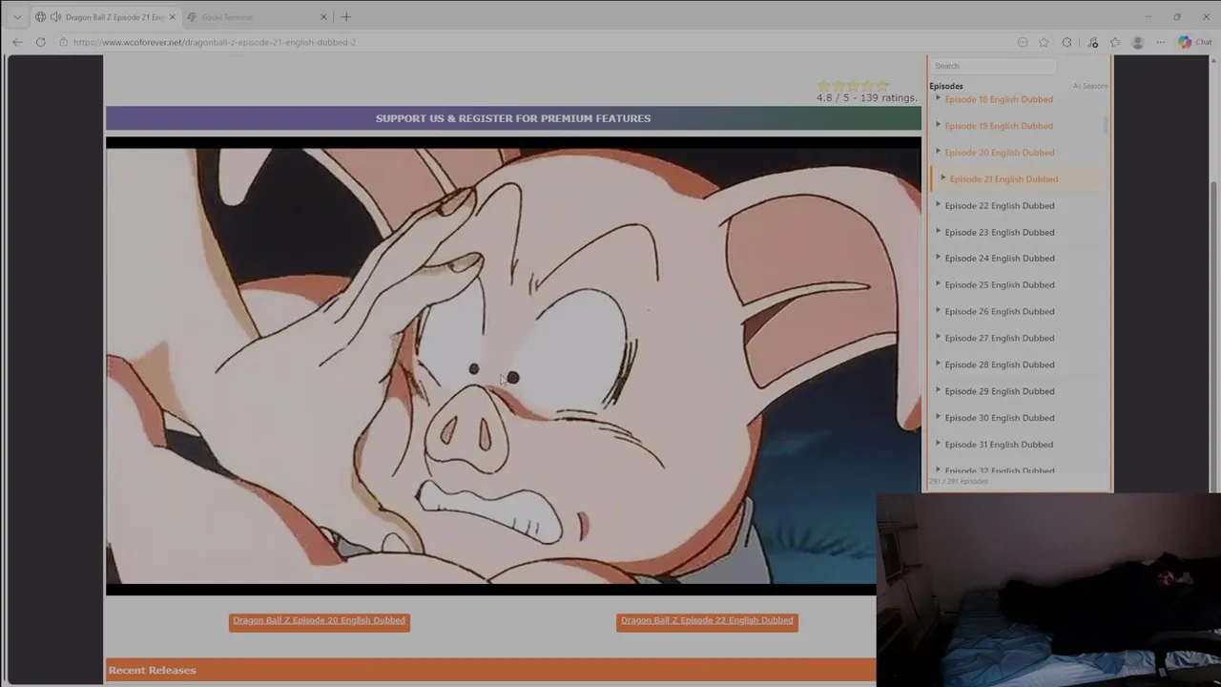Close the Dragon Ball Z Episode 21 tab
The image size is (1221, 687).
click(x=172, y=17)
